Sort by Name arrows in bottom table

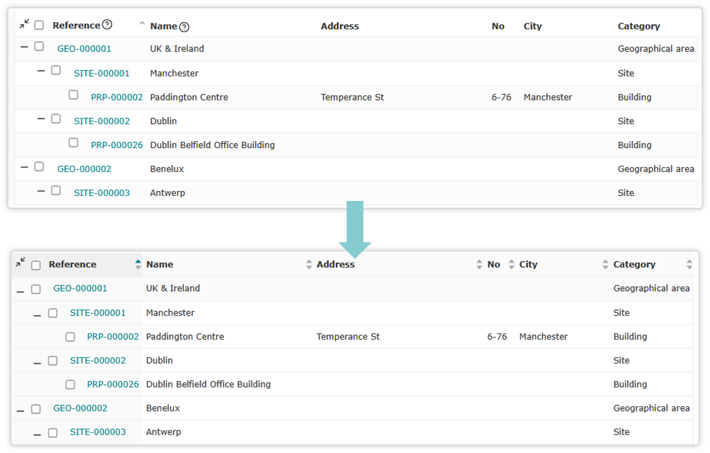309,264
